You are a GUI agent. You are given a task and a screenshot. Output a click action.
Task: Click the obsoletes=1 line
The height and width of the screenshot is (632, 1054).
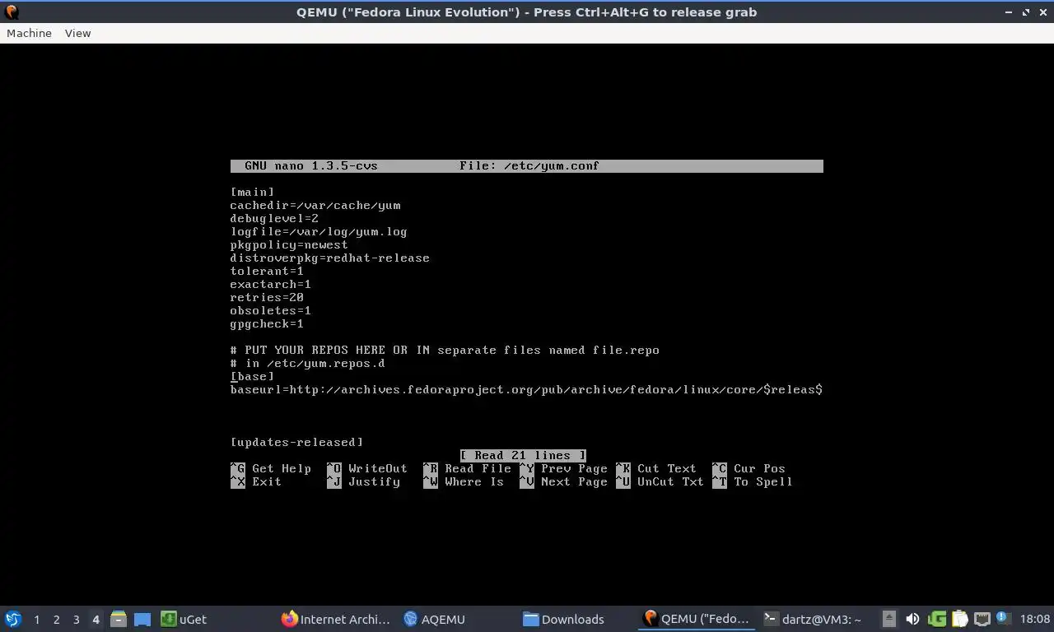pyautogui.click(x=271, y=310)
